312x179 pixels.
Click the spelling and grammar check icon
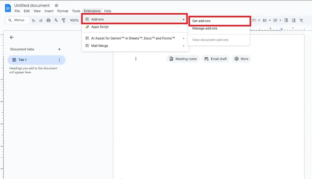click(56, 20)
